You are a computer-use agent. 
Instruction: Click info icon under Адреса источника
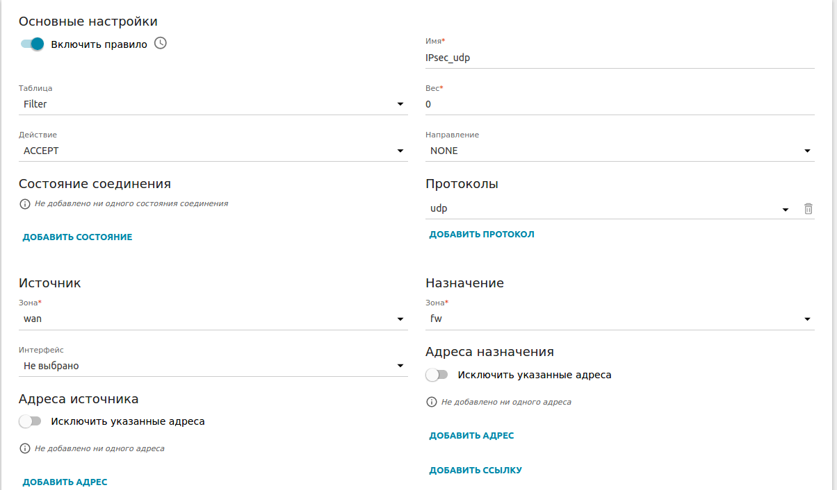pos(25,449)
